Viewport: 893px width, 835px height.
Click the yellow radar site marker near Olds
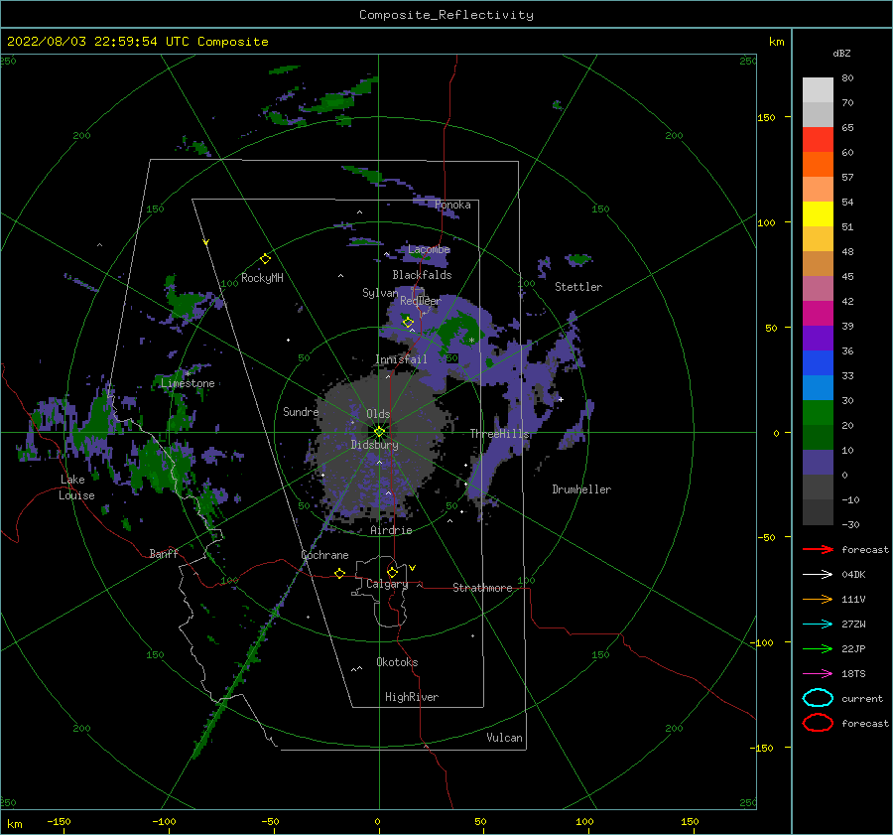[x=379, y=432]
